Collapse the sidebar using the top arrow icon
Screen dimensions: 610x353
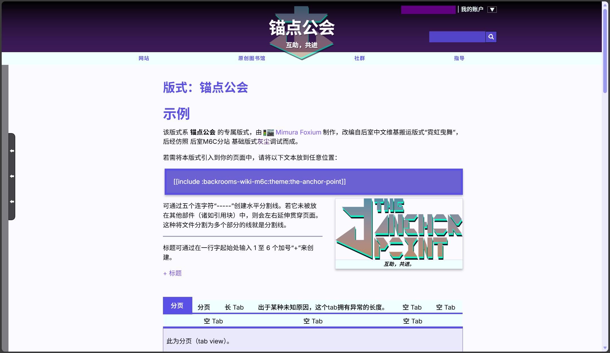pos(12,151)
